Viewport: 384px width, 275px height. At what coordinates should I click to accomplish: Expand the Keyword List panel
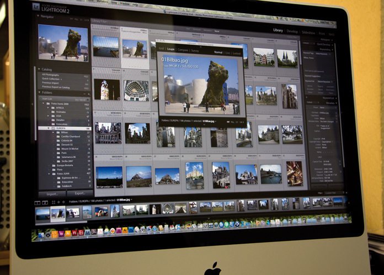pyautogui.click(x=335, y=98)
